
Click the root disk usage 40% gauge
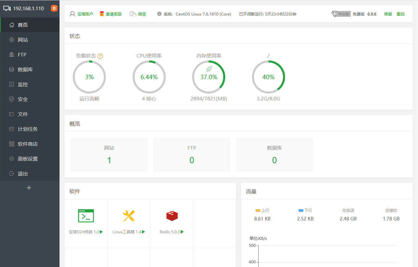point(269,77)
